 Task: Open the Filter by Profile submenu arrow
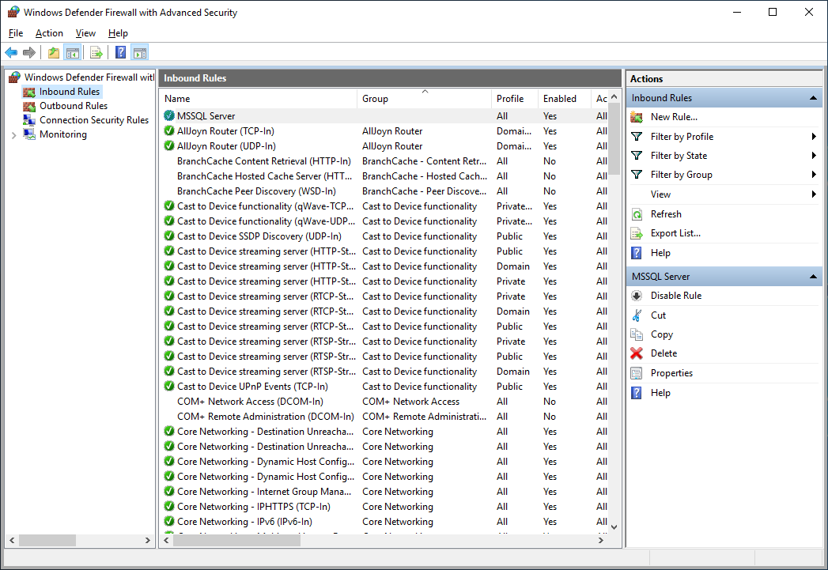[814, 137]
